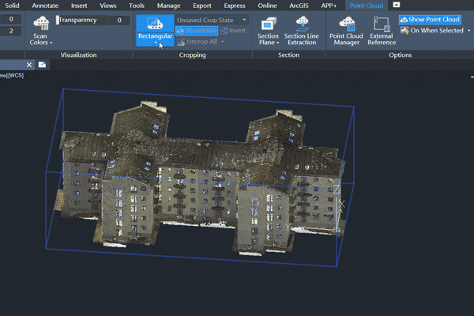Click the [WCS] viewport label
This screenshot has height=316, width=474.
point(16,75)
